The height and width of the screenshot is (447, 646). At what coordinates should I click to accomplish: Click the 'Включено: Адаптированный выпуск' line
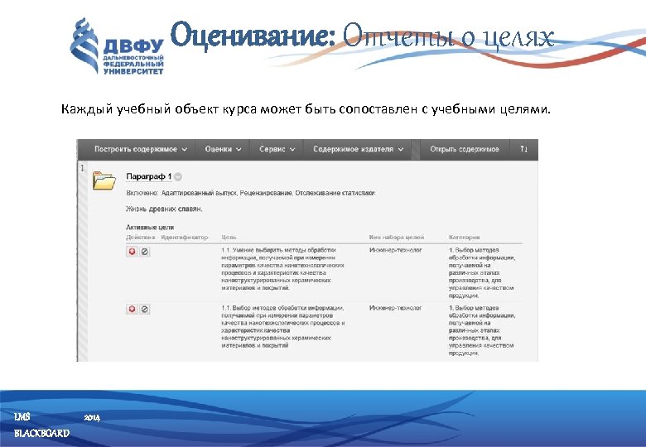click(250, 193)
